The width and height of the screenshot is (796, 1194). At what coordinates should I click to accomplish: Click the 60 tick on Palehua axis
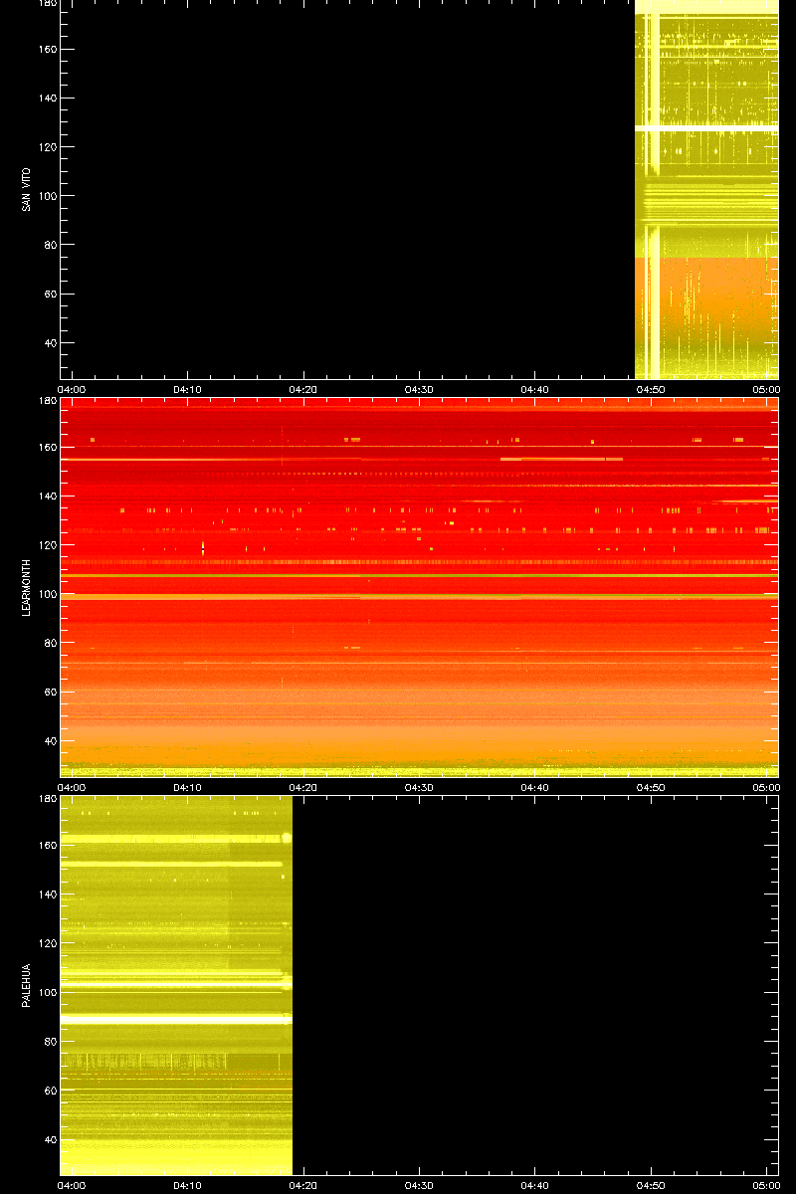(x=50, y=1090)
